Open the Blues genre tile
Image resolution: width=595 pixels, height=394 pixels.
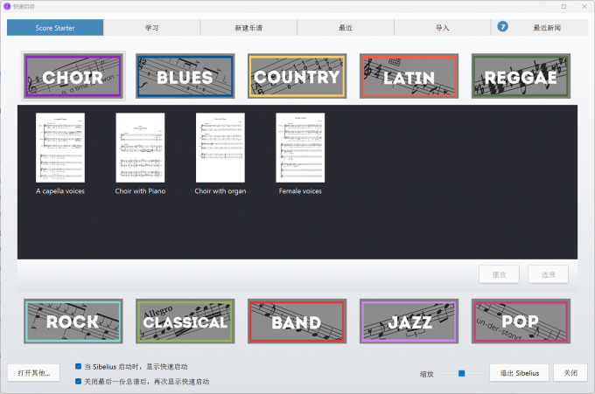point(185,76)
